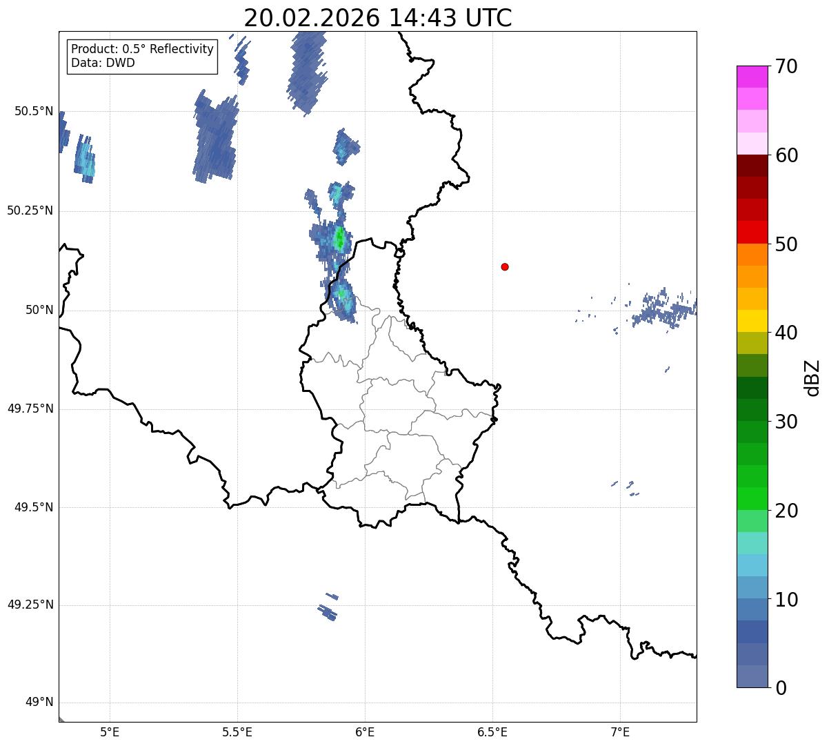The width and height of the screenshot is (829, 746).
Task: Click the Product: 0.5° Reflectivity label
Action: coord(143,50)
